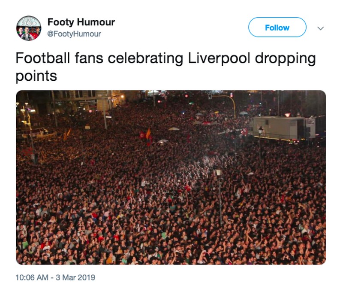Click the white umbrella in the crowd photo
This screenshot has height=283, width=343.
pos(174,128)
